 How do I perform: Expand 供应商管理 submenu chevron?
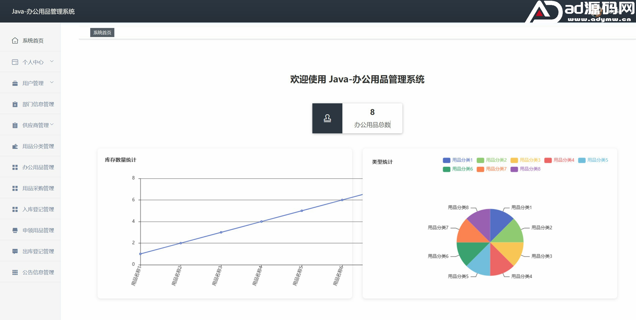tap(52, 124)
